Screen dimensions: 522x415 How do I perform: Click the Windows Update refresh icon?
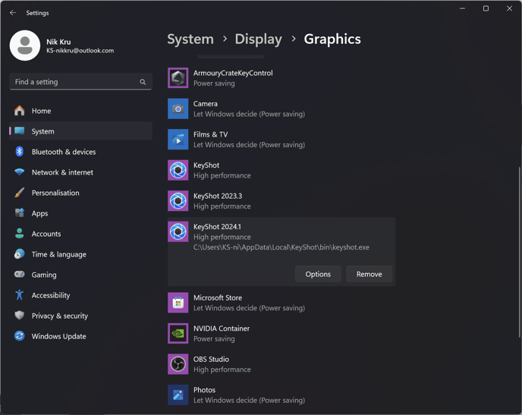click(19, 336)
